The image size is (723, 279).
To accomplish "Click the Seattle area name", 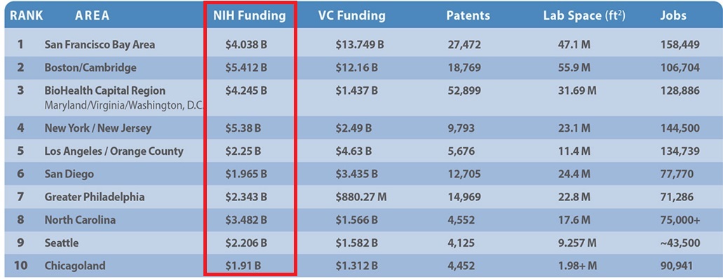I will coord(61,243).
